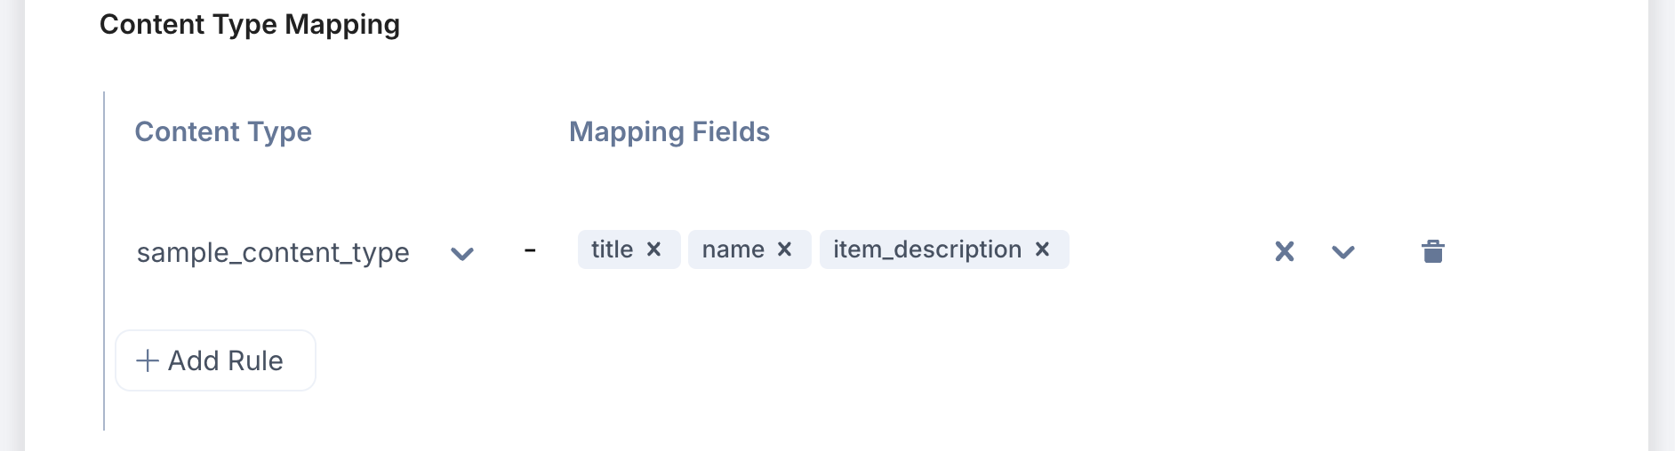Screen dimensions: 1675x451
Task: Click the item_description tag label
Action: coord(926,249)
